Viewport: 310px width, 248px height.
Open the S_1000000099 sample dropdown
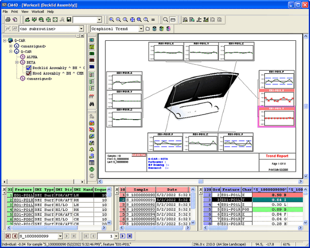pos(61,236)
